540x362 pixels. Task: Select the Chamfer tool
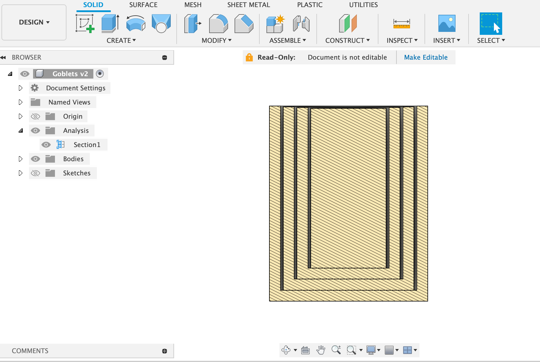(244, 24)
